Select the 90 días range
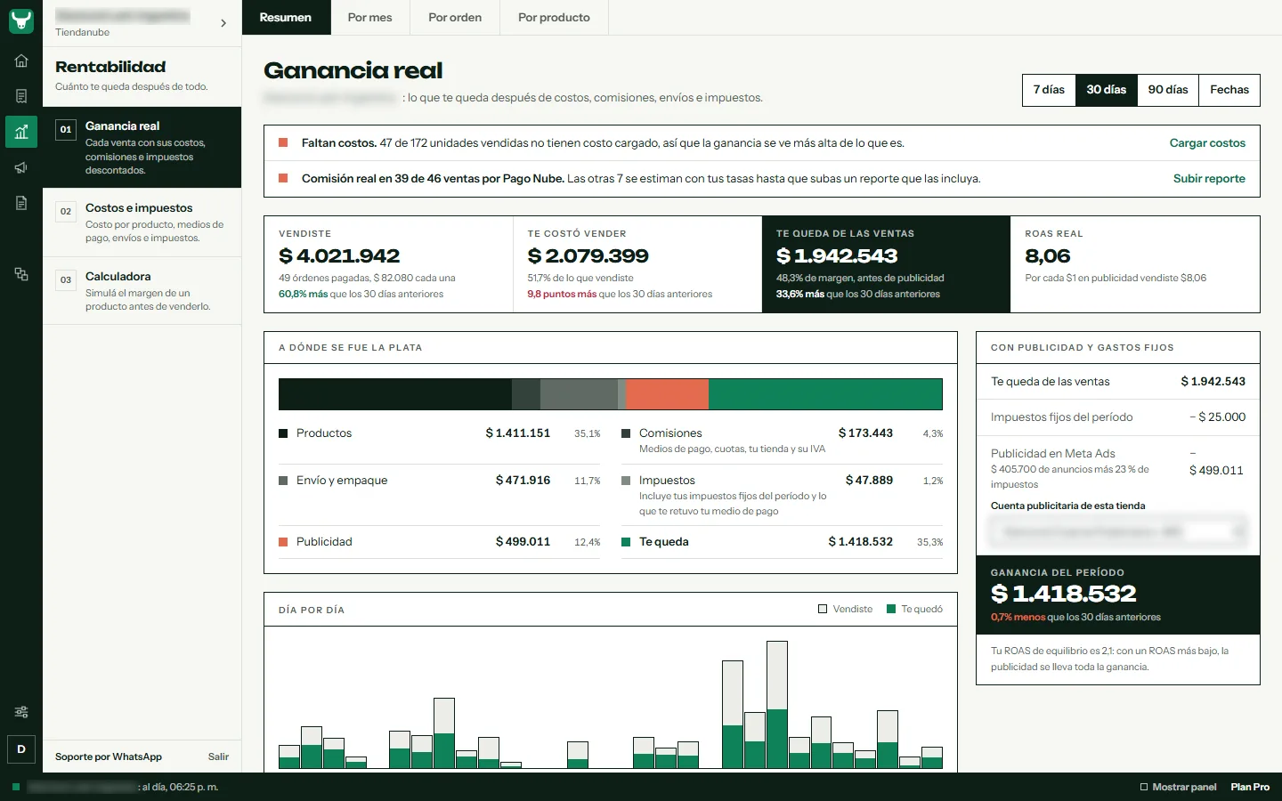Image resolution: width=1282 pixels, height=801 pixels. tap(1168, 90)
